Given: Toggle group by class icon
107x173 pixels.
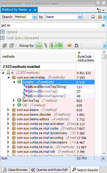Looking at the screenshot, I should click(x=60, y=45).
